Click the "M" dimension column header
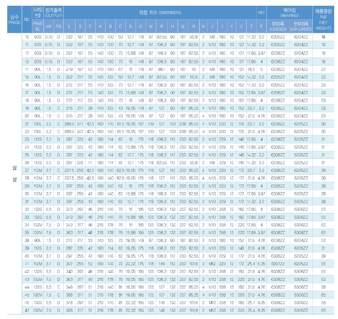The width and height of the screenshot is (338, 319). [x=151, y=26]
